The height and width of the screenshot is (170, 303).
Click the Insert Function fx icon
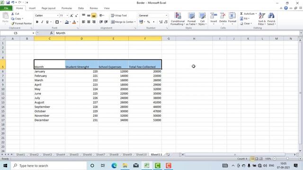[51, 33]
